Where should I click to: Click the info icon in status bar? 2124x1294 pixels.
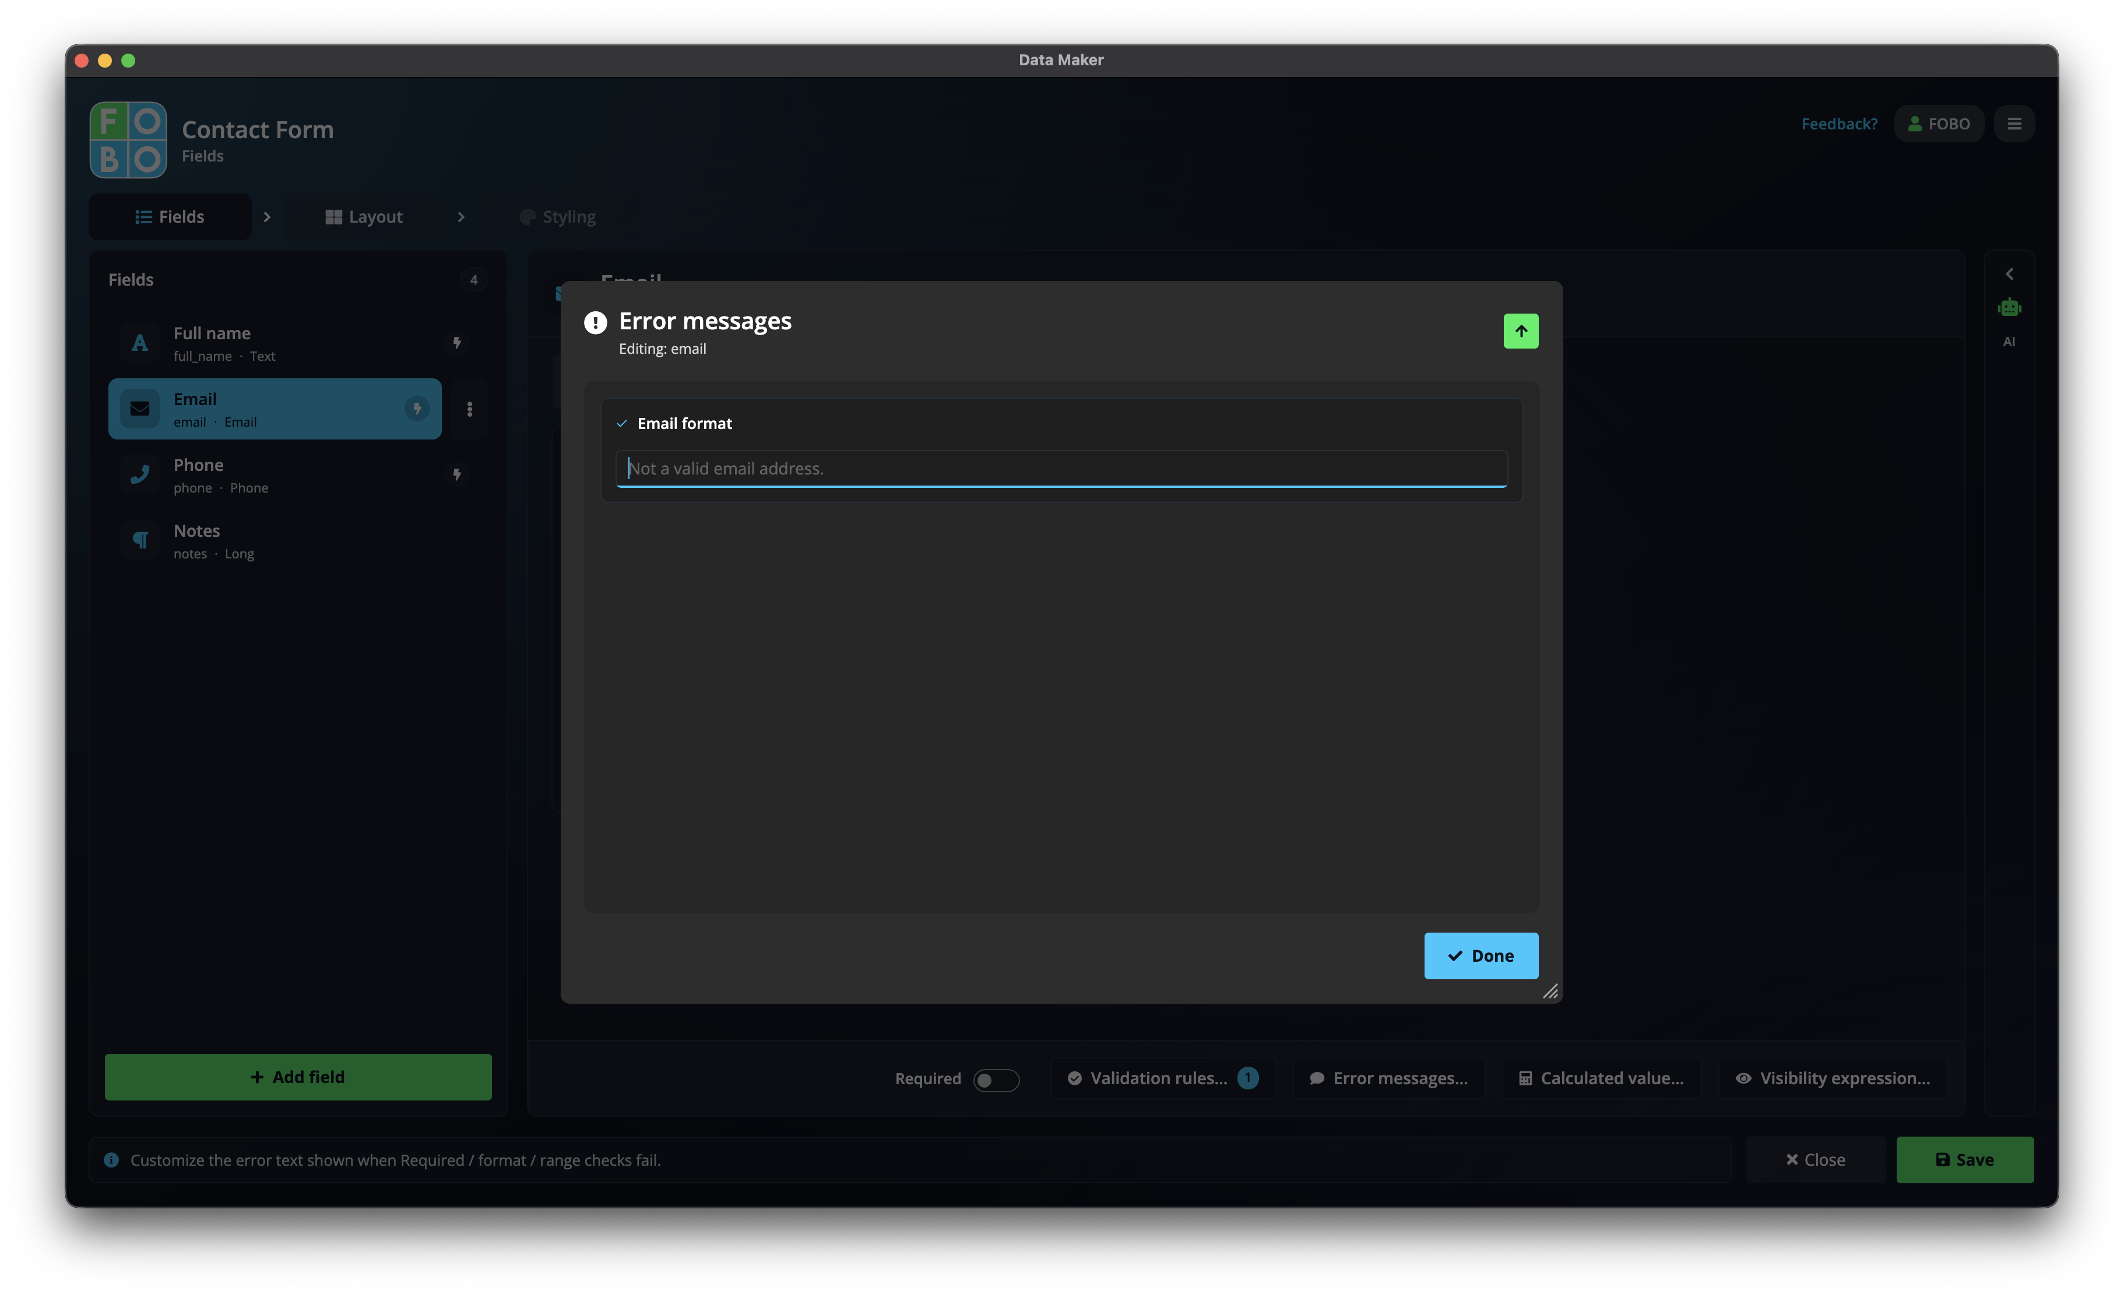(111, 1159)
